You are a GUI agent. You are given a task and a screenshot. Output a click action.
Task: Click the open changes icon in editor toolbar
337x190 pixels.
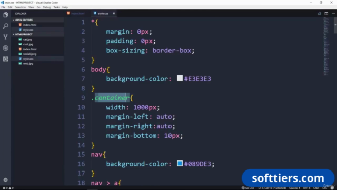click(319, 13)
